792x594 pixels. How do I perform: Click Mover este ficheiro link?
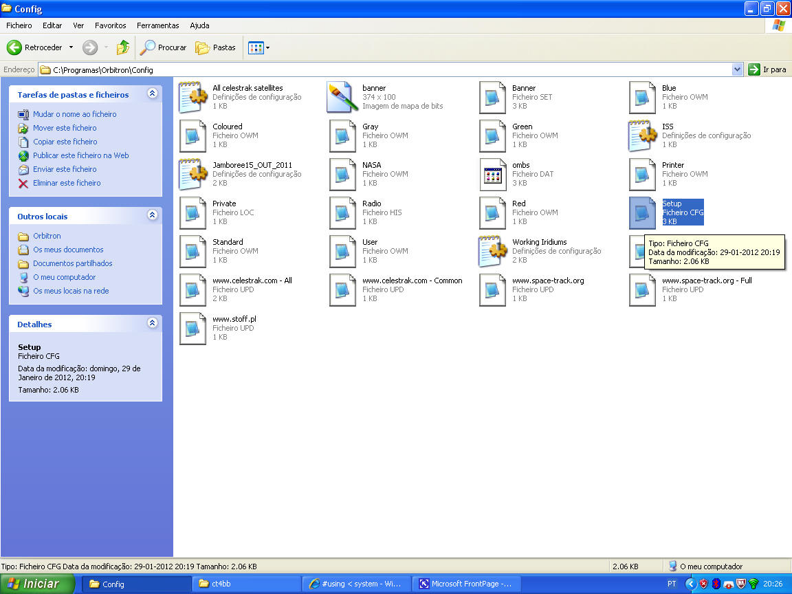65,128
